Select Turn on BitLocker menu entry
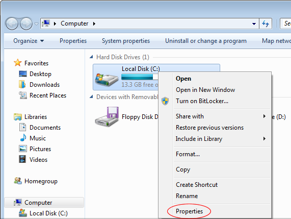This screenshot has height=219, width=291. [202, 101]
